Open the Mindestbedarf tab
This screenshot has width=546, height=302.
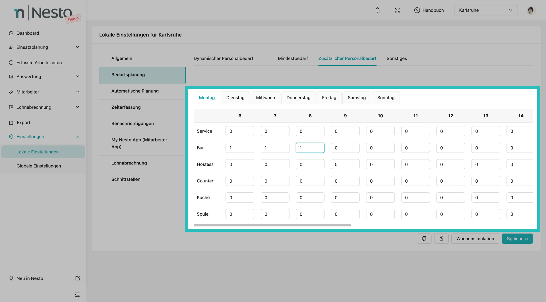(x=293, y=59)
